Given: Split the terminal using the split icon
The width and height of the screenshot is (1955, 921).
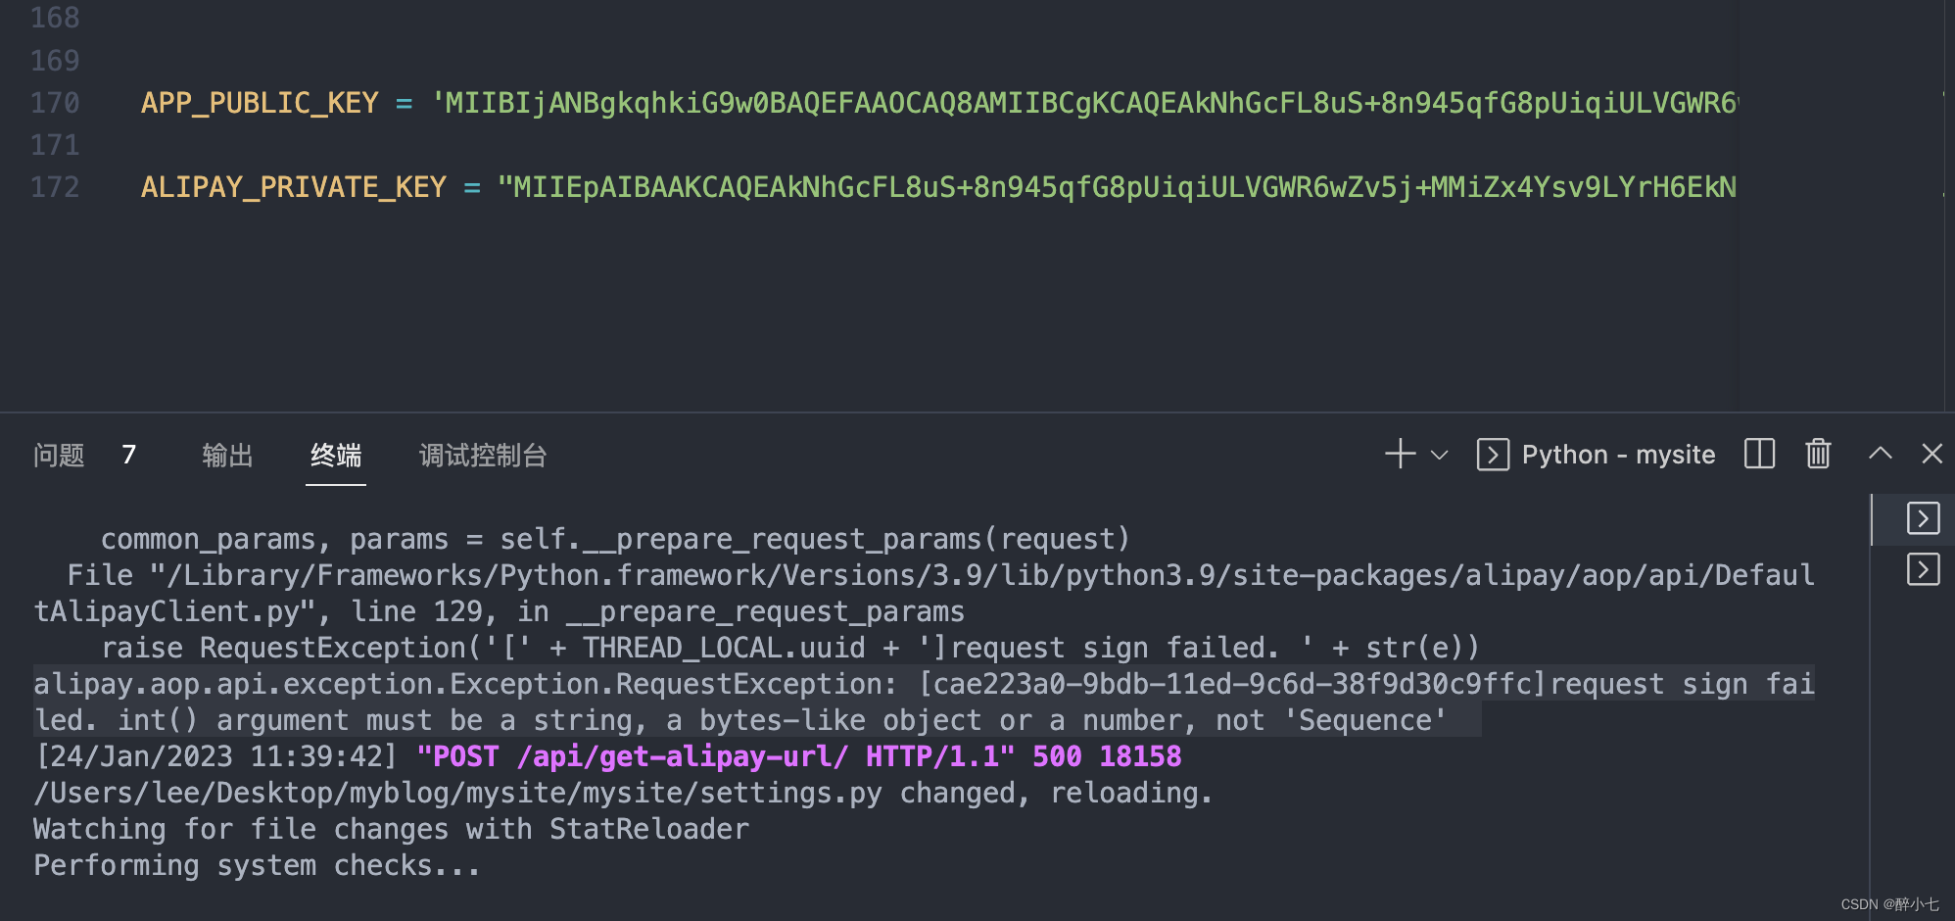Looking at the screenshot, I should [x=1758, y=454].
